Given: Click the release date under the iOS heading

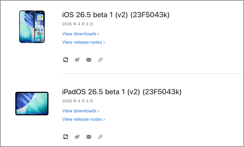Looking at the screenshot, I should (78, 24).
